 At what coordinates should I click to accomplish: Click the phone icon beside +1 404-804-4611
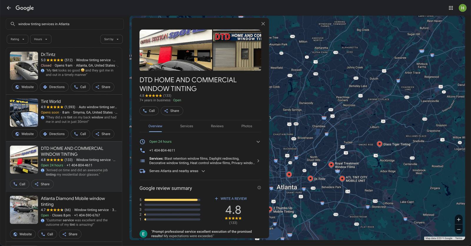tap(142, 150)
